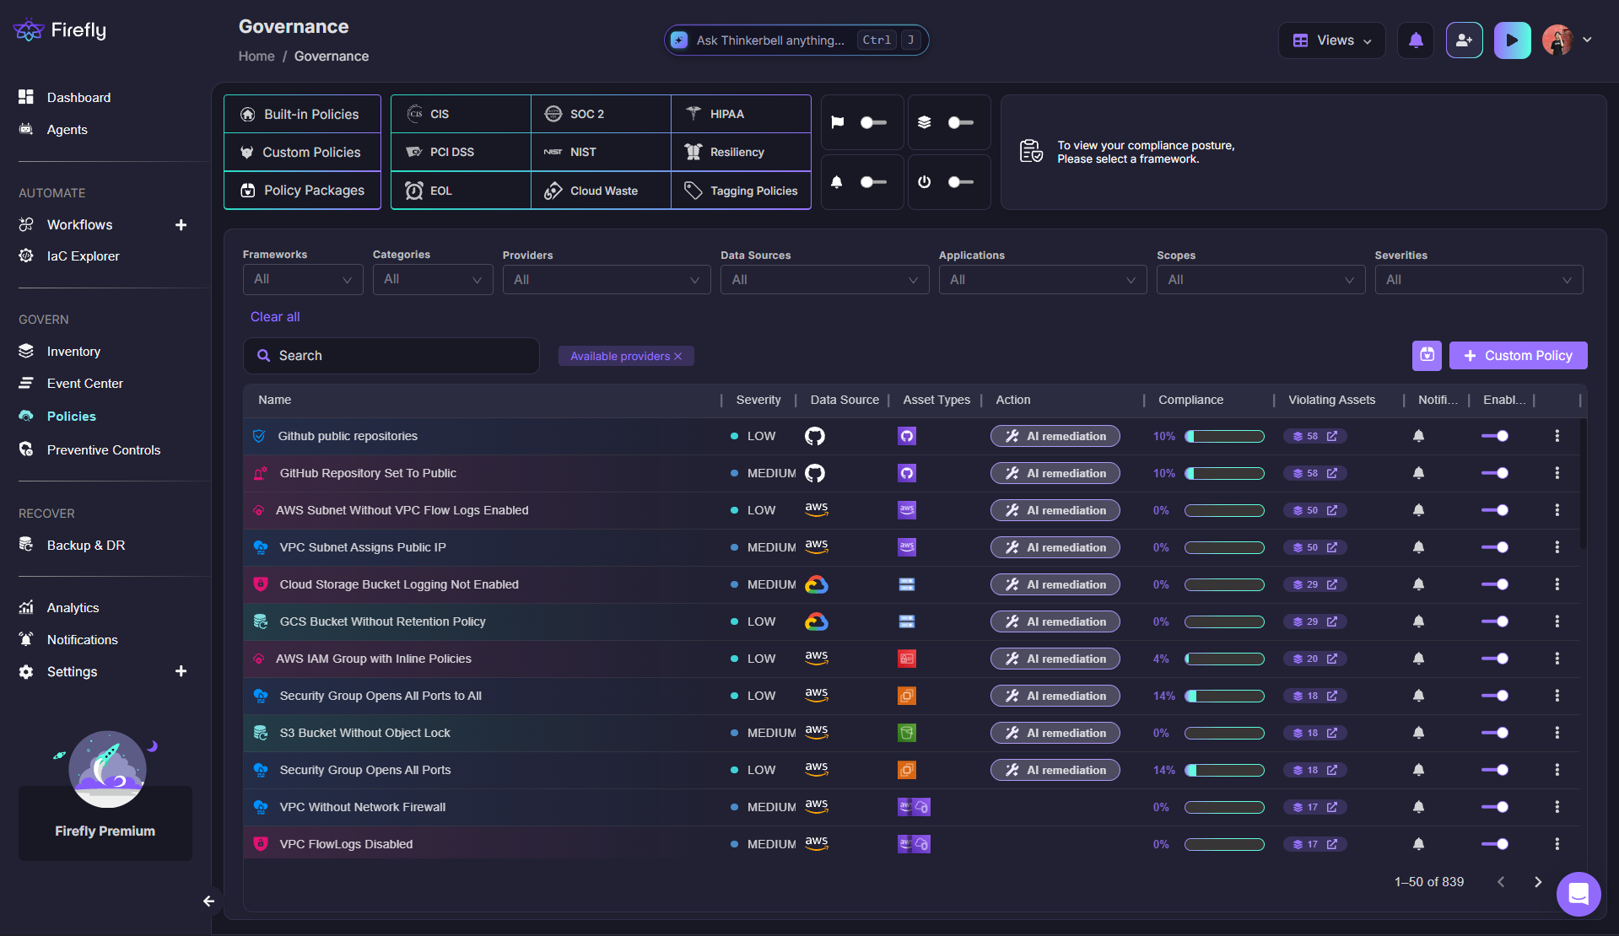The height and width of the screenshot is (936, 1619).
Task: Click notification bell for S3 Bucket Without Object Lock
Action: point(1418,733)
